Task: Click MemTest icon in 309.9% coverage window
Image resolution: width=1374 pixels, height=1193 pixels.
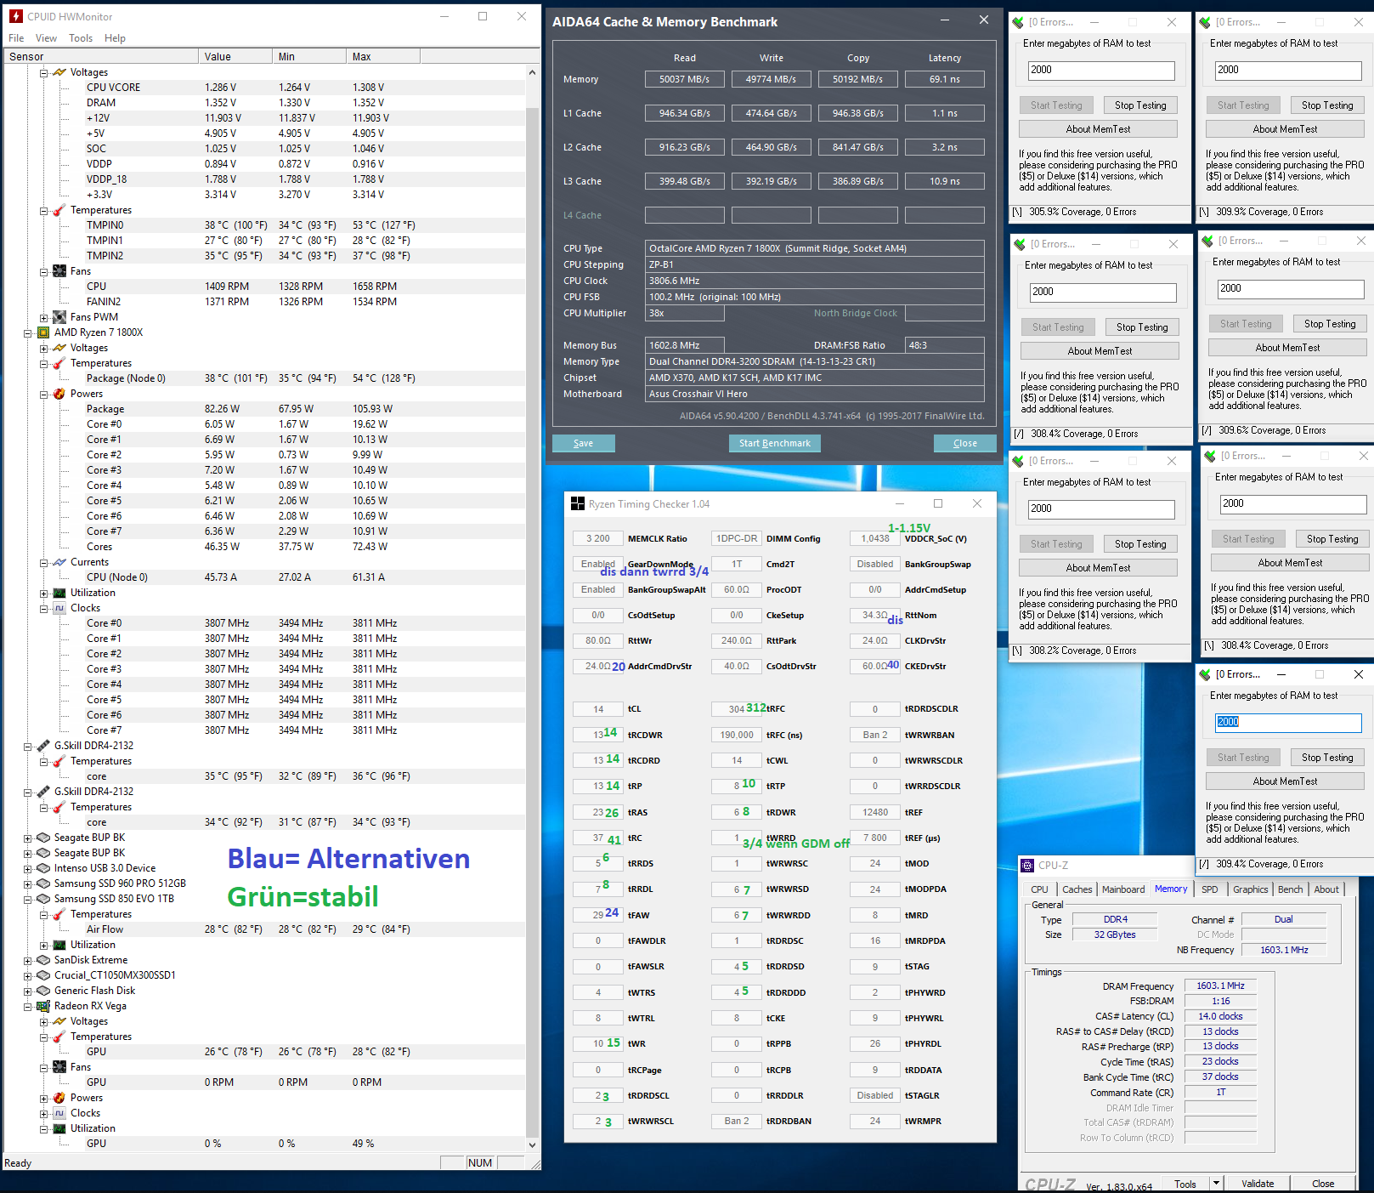Action: [1205, 22]
